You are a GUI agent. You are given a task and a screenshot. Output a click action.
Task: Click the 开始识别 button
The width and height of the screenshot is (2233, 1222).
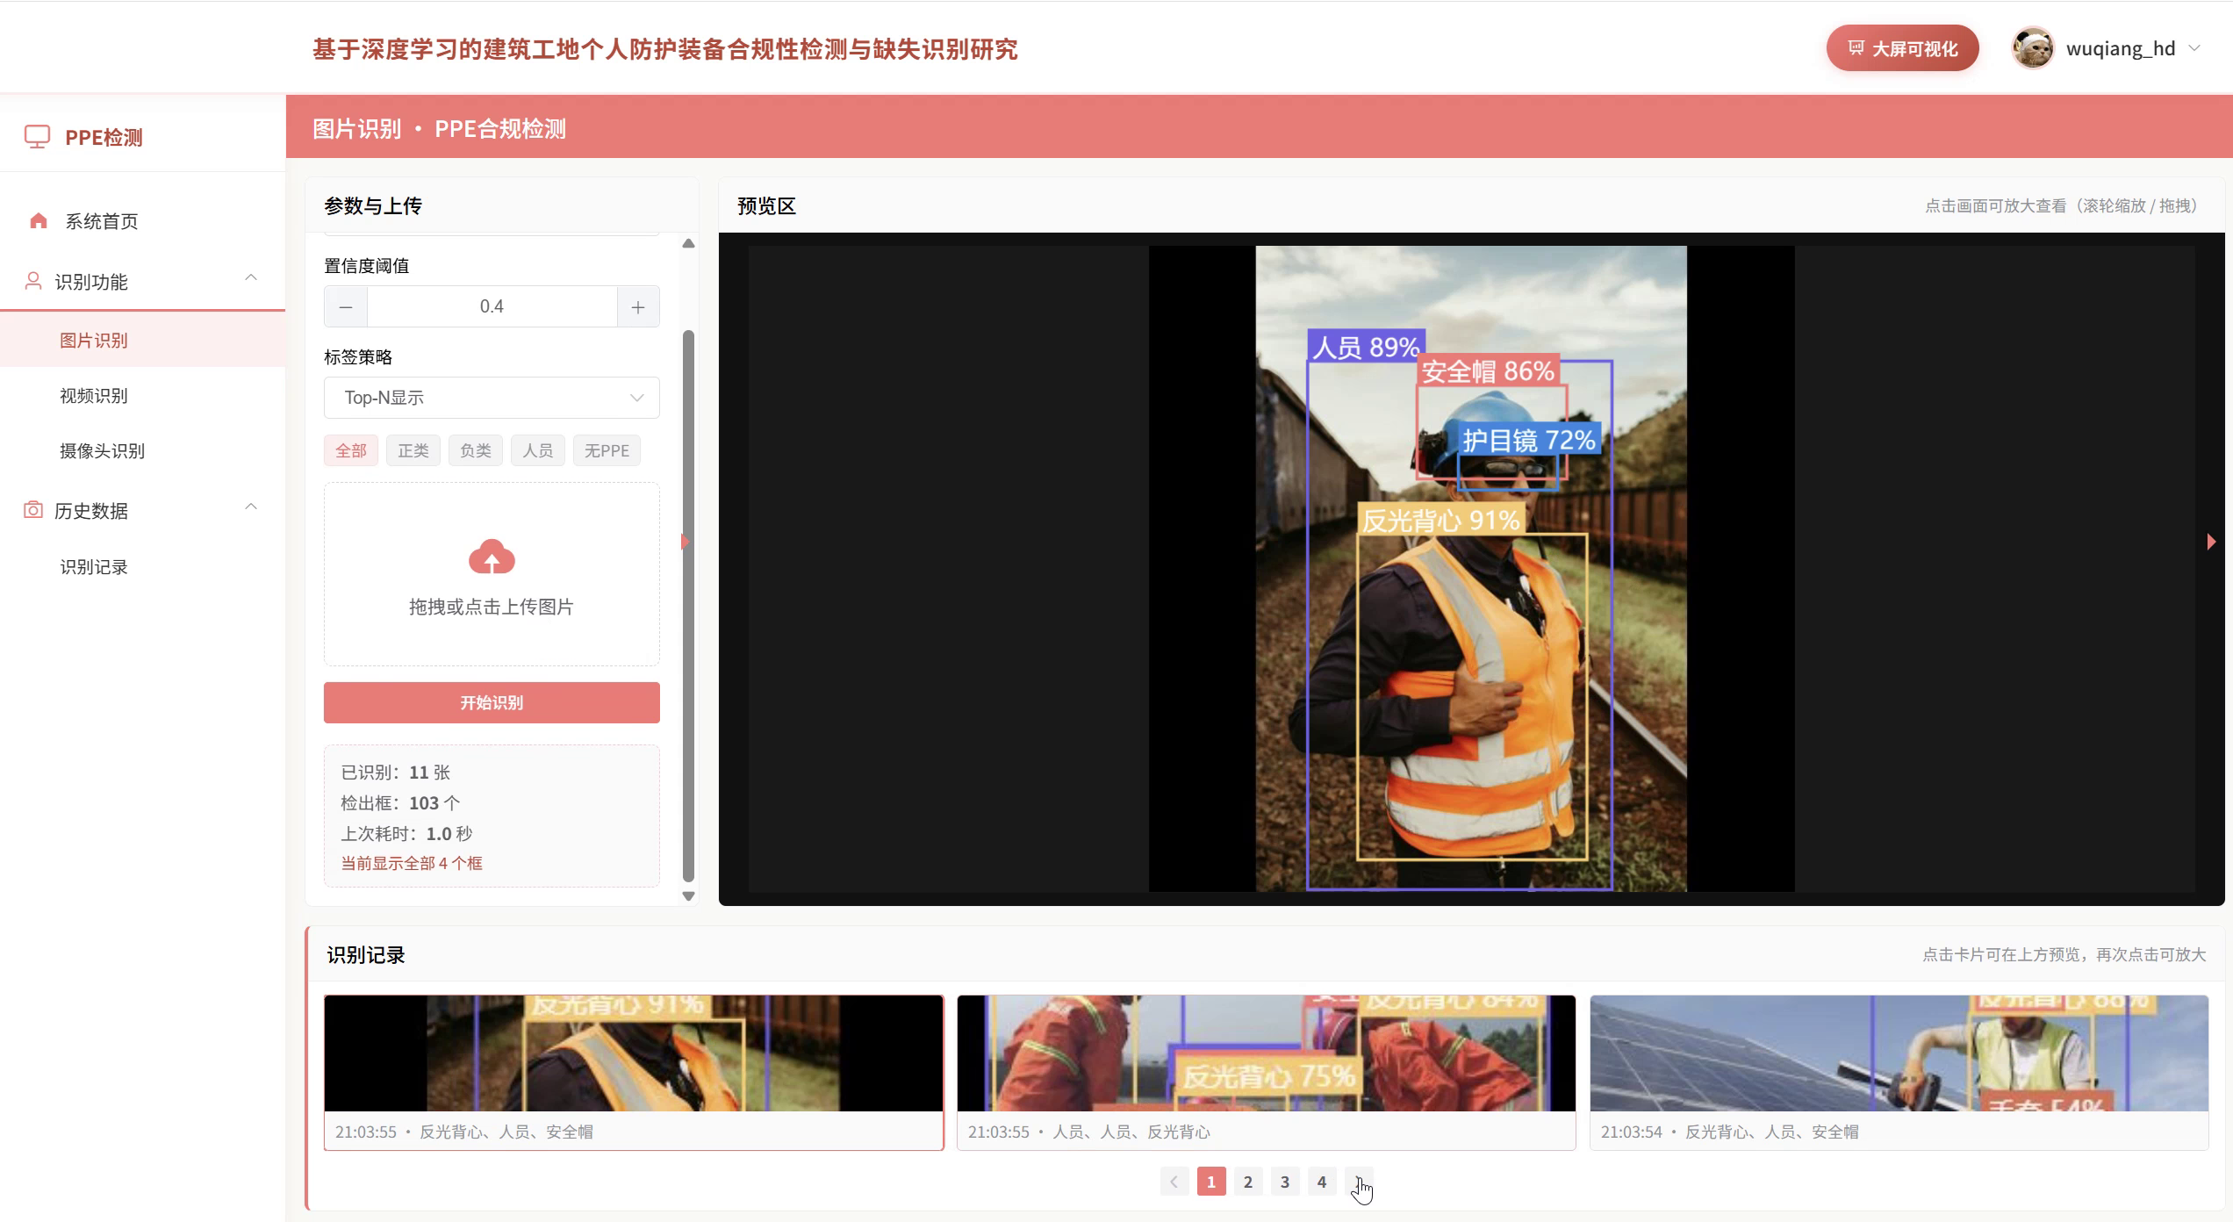point(492,702)
